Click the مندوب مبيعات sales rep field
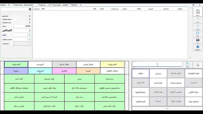The height and width of the screenshot is (114, 203). (21, 39)
